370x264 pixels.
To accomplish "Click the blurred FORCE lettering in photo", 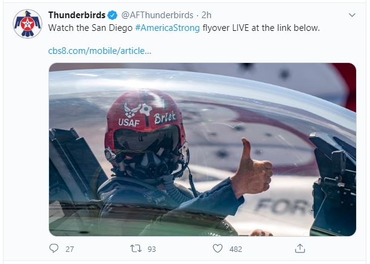I will (x=285, y=206).
